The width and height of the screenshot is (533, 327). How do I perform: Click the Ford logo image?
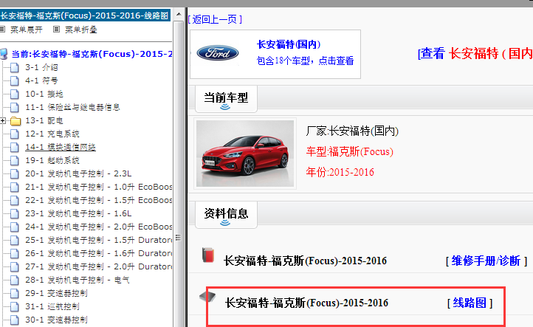pos(218,53)
